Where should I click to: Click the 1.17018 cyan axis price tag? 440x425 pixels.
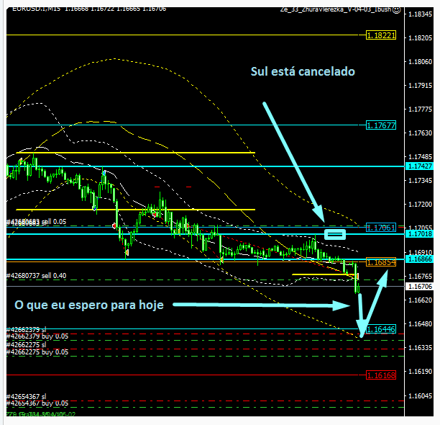point(421,234)
